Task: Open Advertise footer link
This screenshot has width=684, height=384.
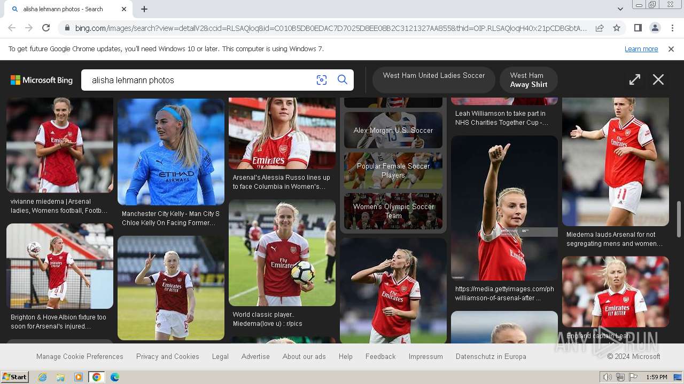Action: 255,356
